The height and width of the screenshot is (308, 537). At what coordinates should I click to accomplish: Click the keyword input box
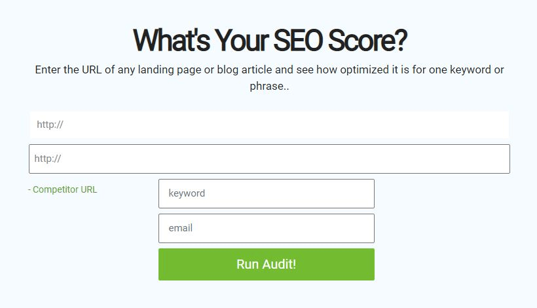coord(266,193)
